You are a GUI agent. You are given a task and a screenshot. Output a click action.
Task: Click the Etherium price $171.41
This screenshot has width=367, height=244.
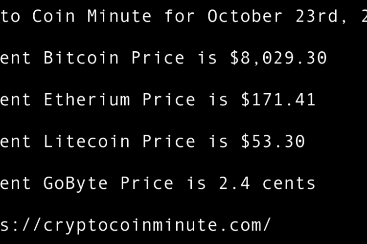[x=278, y=100]
